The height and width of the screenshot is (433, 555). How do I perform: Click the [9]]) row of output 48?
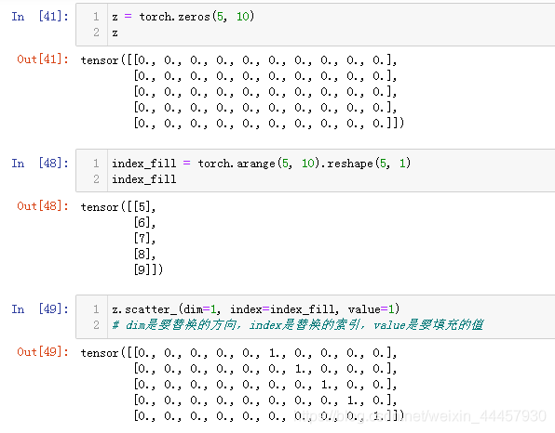148,269
